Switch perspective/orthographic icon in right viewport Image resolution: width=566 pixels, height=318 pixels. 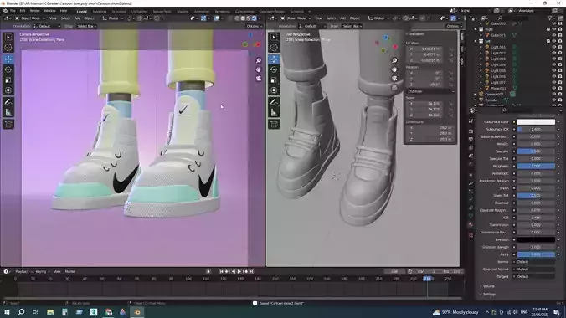coord(394,87)
